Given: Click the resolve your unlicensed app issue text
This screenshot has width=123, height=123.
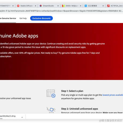Looking at the screenshot, I should (x=16, y=98).
